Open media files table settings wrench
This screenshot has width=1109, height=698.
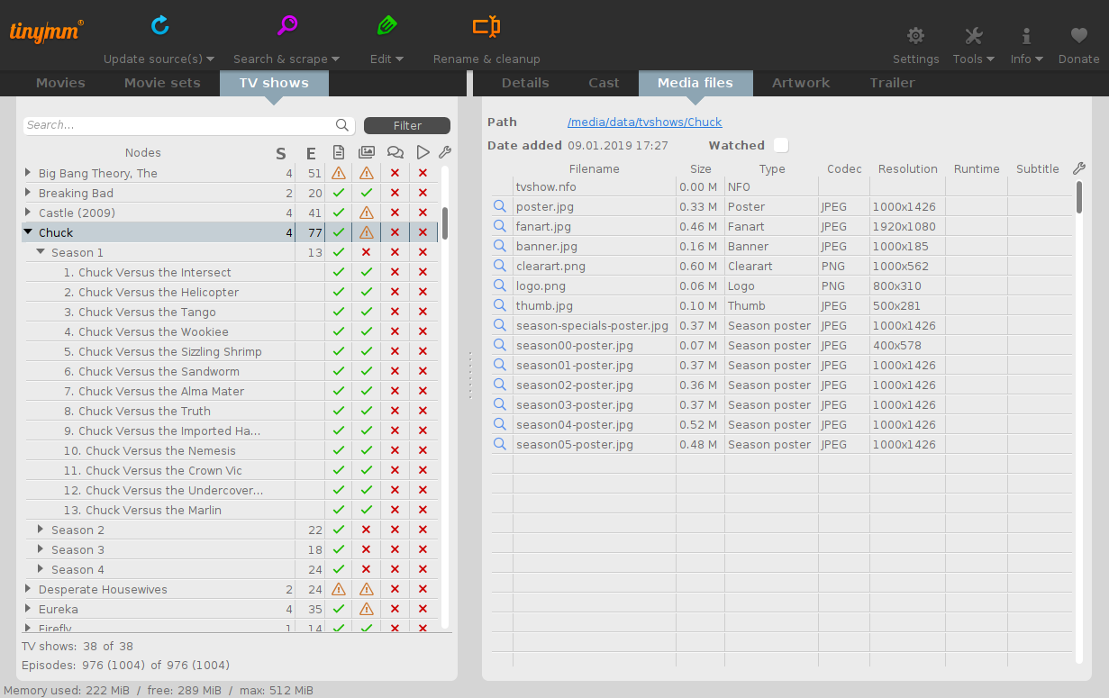1079,168
